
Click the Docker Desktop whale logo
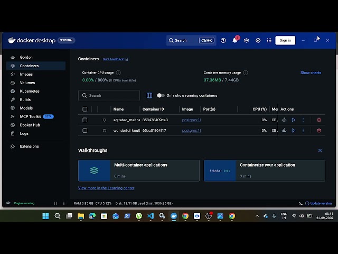(12, 40)
